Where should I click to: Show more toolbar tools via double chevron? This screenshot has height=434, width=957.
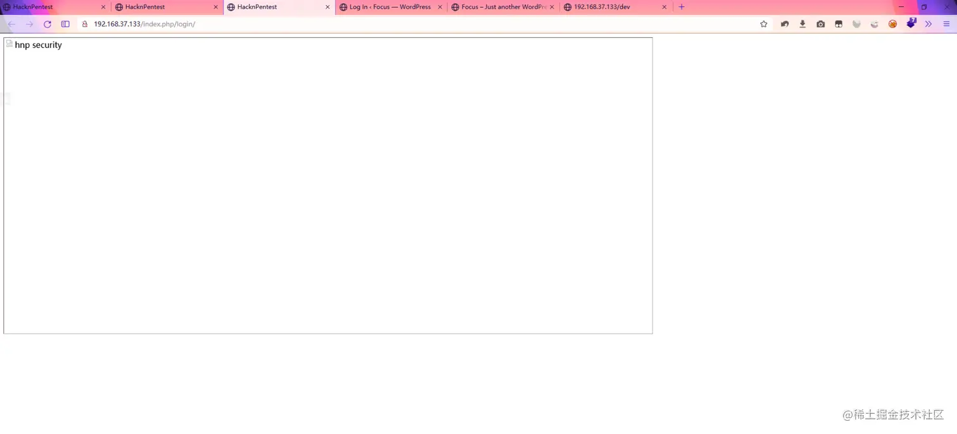[x=929, y=24]
